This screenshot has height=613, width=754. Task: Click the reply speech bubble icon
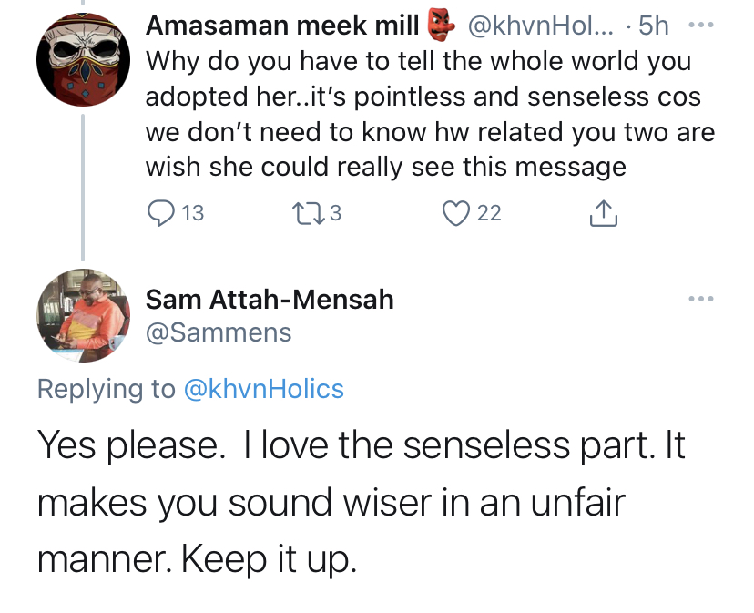(x=159, y=213)
